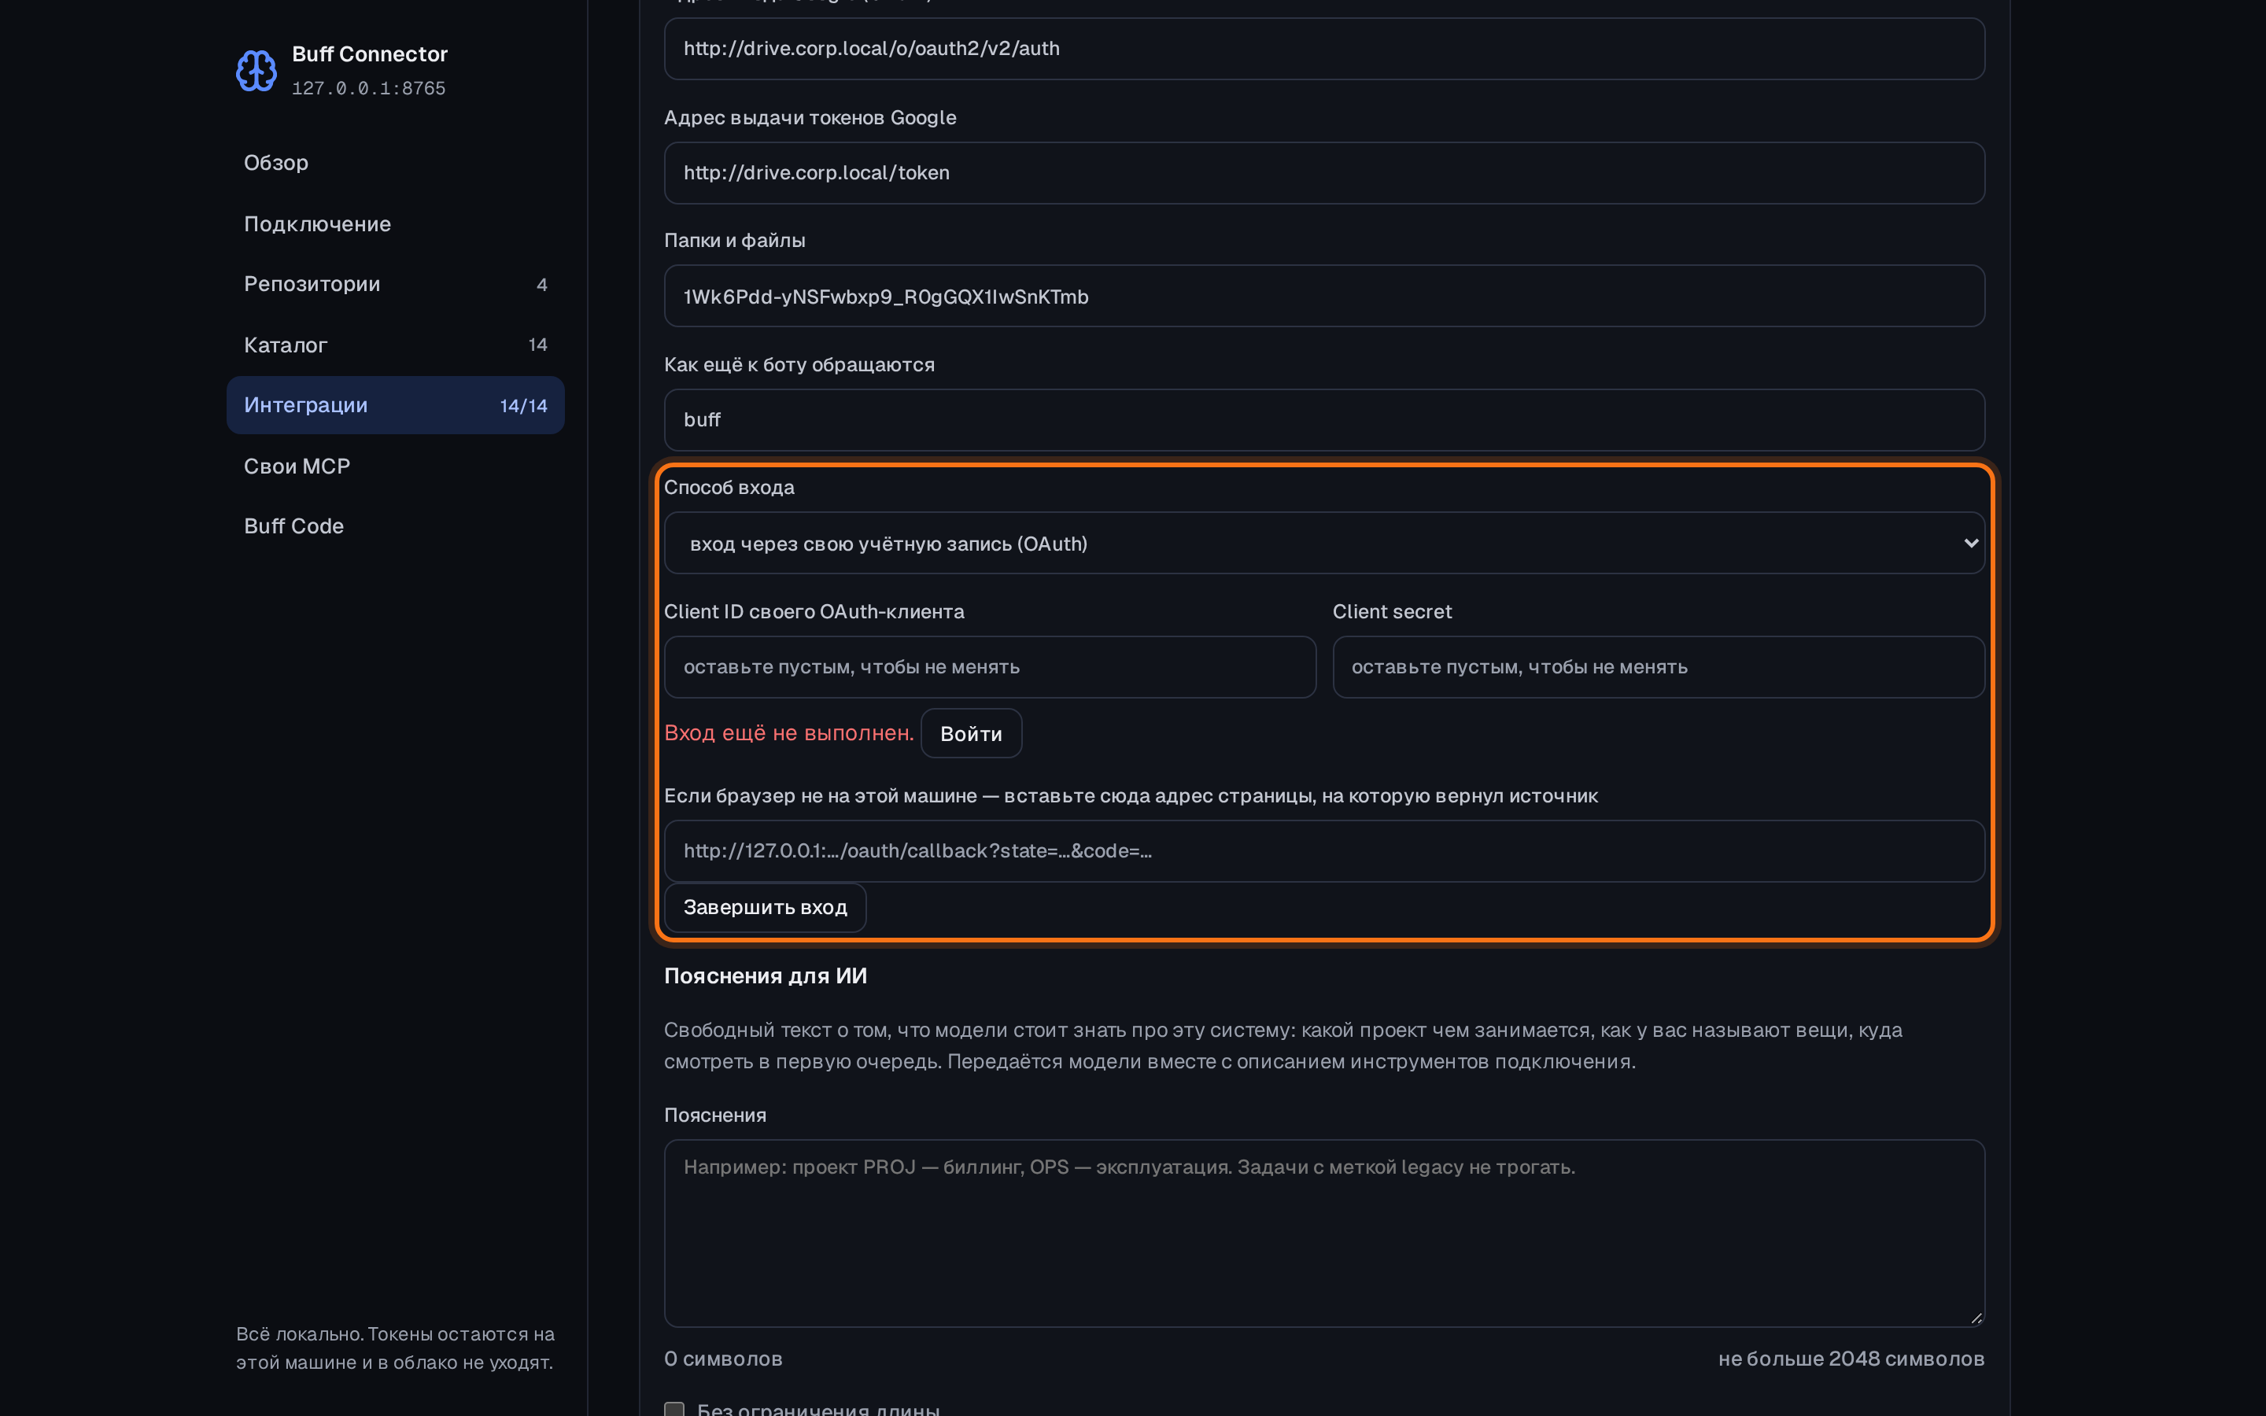Focus the Адрес выдачи токенов Google field
This screenshot has width=2266, height=1416.
coord(1324,173)
